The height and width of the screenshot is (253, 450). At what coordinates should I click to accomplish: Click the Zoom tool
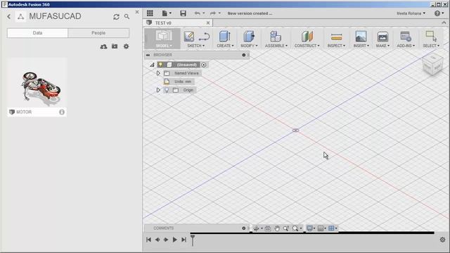[286, 228]
